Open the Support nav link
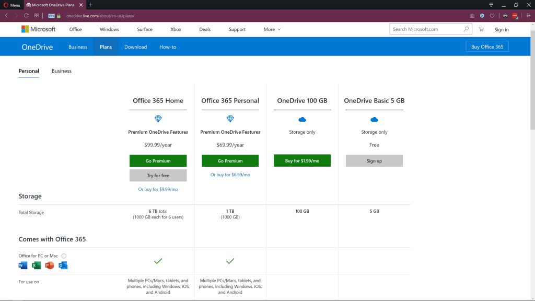Viewport: 535px width, 301px height. 237,29
